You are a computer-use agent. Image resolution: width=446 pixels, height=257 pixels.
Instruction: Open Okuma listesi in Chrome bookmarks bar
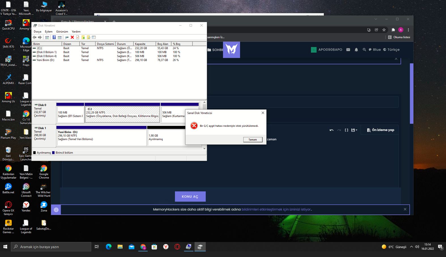coord(399,37)
